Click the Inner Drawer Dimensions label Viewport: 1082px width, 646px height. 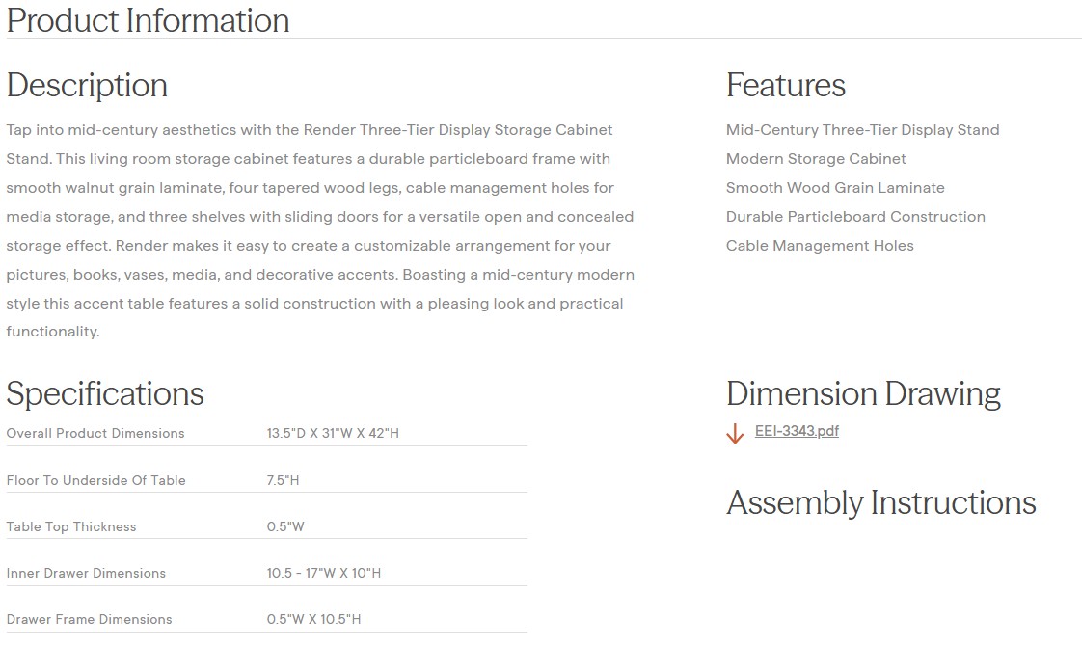pyautogui.click(x=86, y=573)
